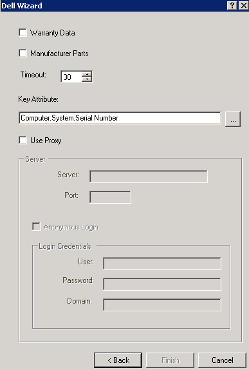
Task: Focus the Password field
Action: 162,284
